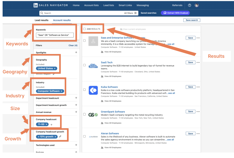
Task: Check the SaaS Tech row
Action: (84, 65)
